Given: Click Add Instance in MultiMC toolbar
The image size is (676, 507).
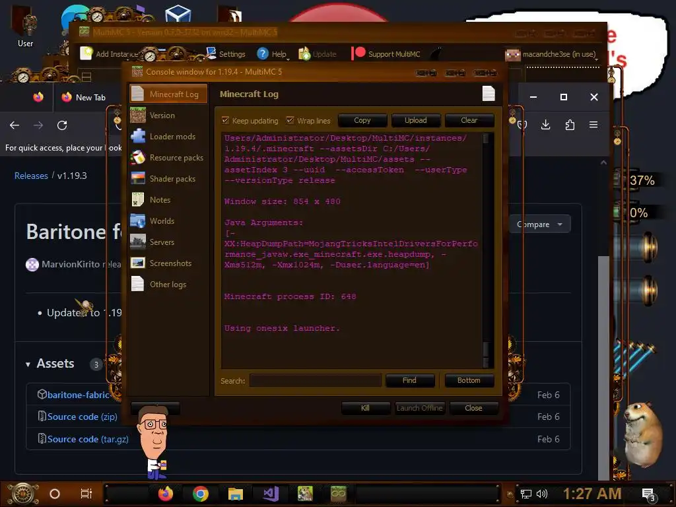Looking at the screenshot, I should [x=109, y=54].
